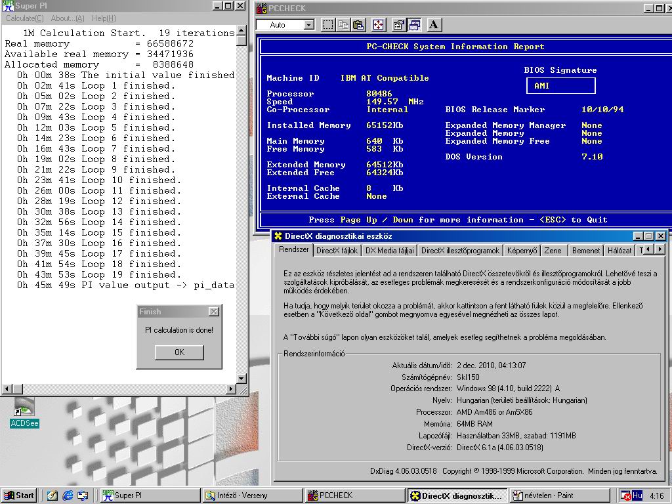Viewport: 672px width, 504px height.
Task: Click the Font 'A' icon in PCCHECK toolbar
Action: [x=434, y=25]
